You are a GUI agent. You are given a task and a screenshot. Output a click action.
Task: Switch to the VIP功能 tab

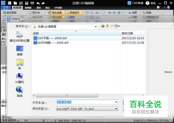[x=58, y=8]
